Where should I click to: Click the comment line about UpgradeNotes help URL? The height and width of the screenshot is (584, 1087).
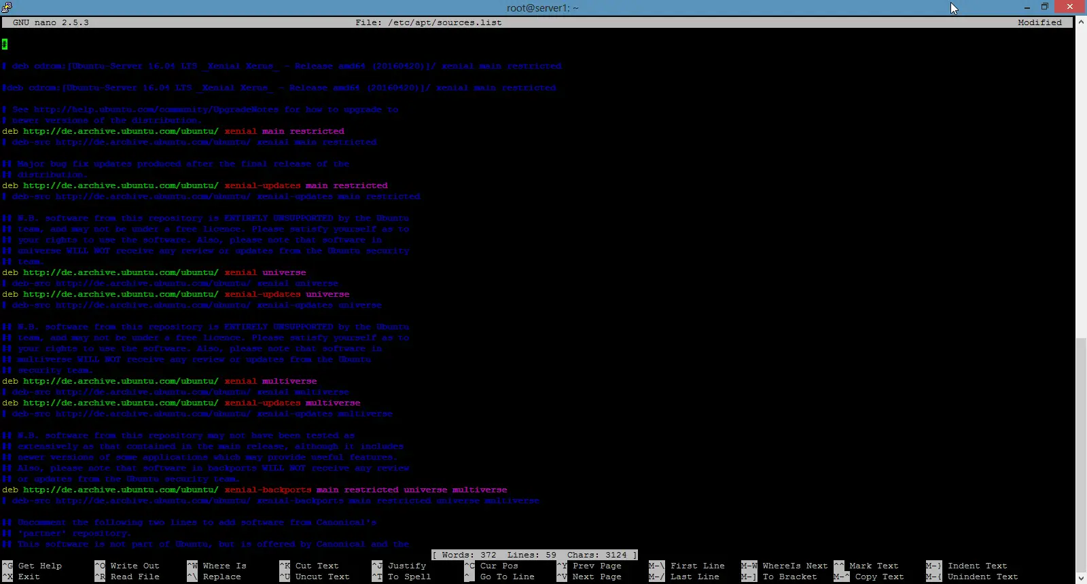[200, 109]
